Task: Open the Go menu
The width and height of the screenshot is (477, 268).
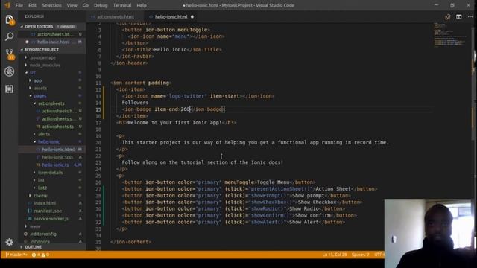Action: tap(86, 5)
